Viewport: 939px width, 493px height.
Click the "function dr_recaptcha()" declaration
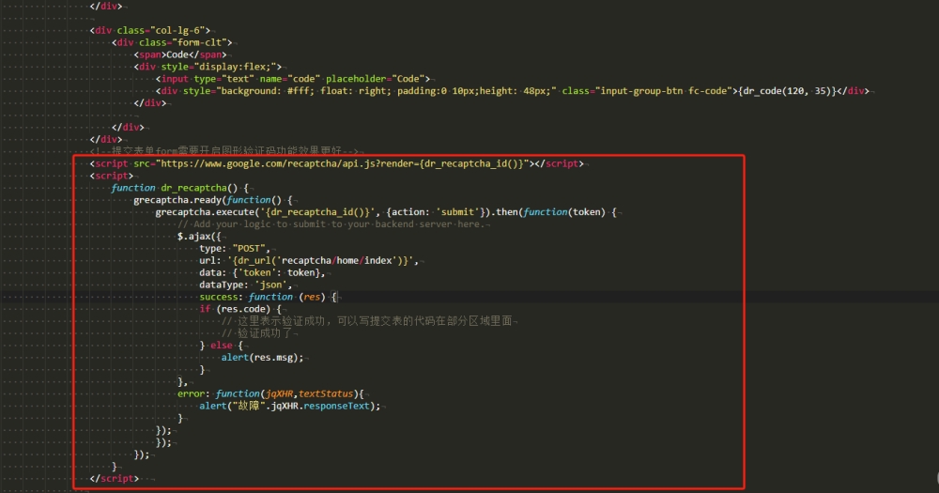click(x=179, y=188)
